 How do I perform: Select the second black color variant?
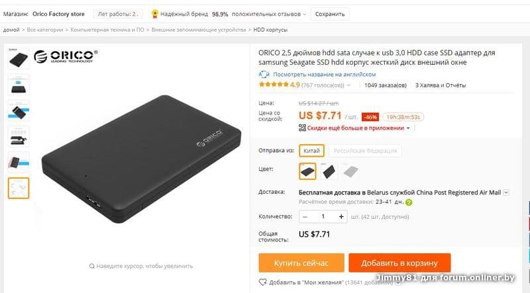(329, 171)
